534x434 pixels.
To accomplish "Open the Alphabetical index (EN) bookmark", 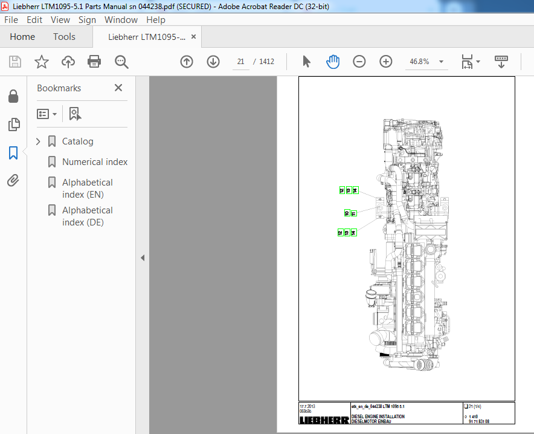I will click(x=88, y=189).
